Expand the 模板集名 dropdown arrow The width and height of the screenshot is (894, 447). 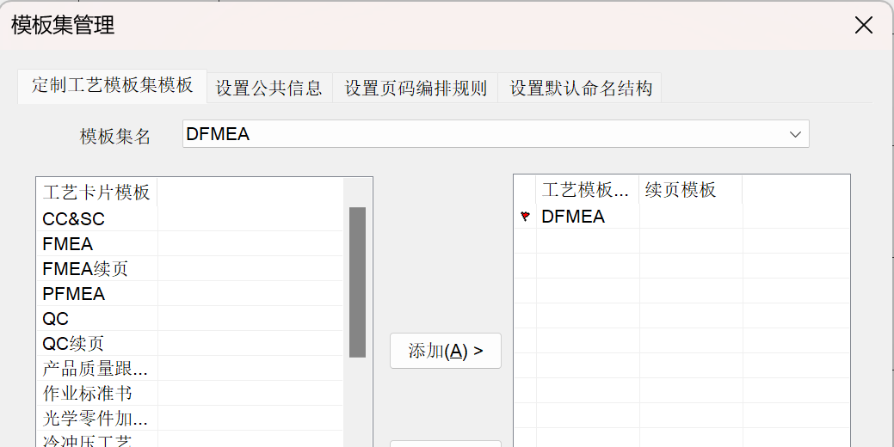[795, 134]
